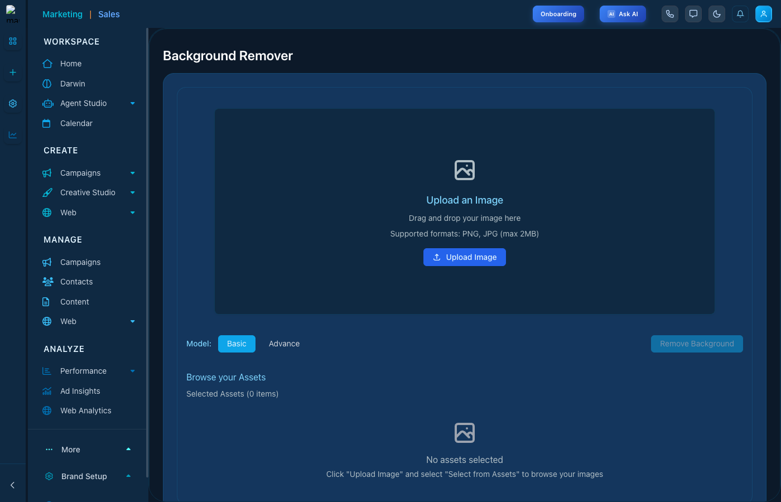Open Campaigns under the Manage section
The image size is (781, 502).
(80, 262)
